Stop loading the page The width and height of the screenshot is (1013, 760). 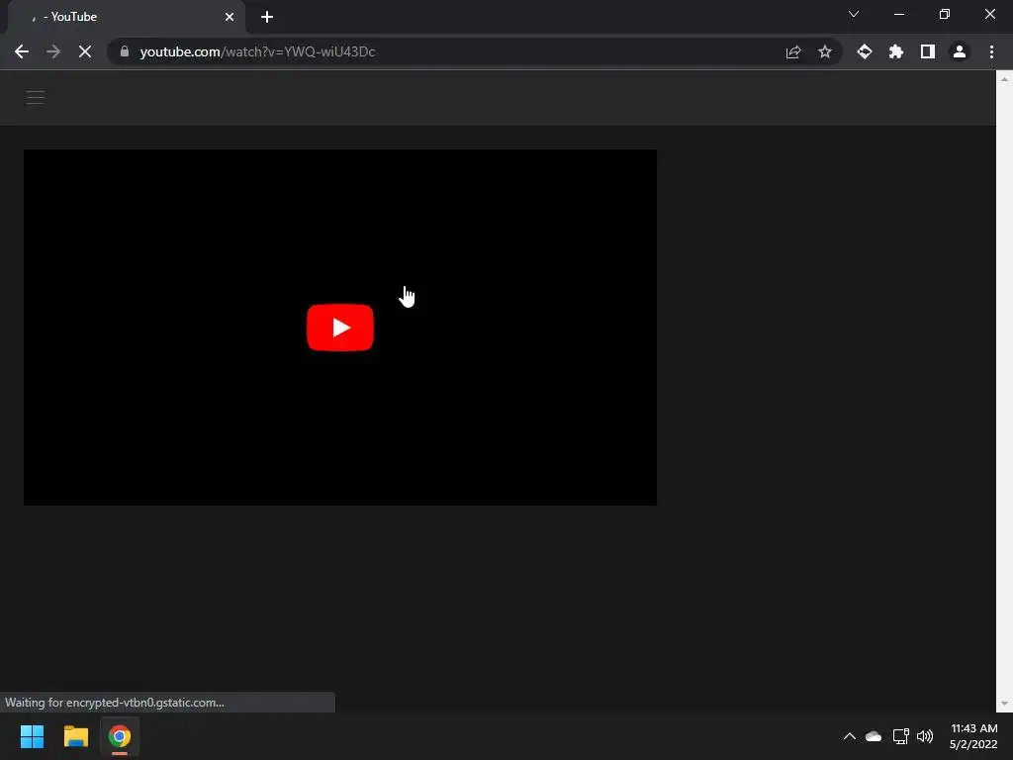tap(85, 51)
